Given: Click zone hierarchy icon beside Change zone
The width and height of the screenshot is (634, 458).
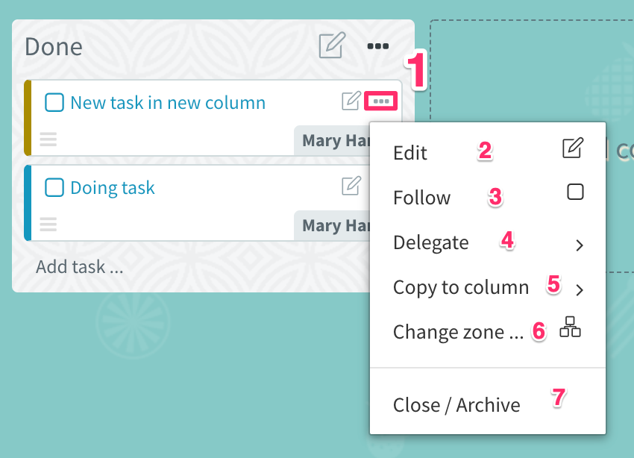Looking at the screenshot, I should (570, 327).
